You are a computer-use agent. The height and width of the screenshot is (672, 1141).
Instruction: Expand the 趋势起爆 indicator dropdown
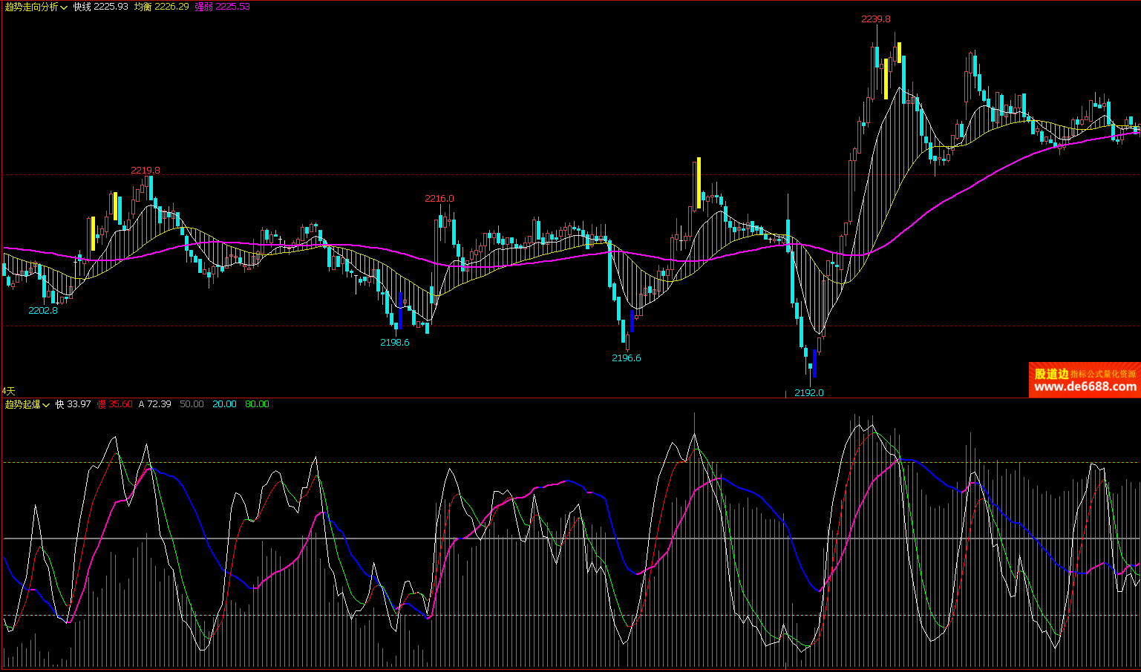pos(27,404)
